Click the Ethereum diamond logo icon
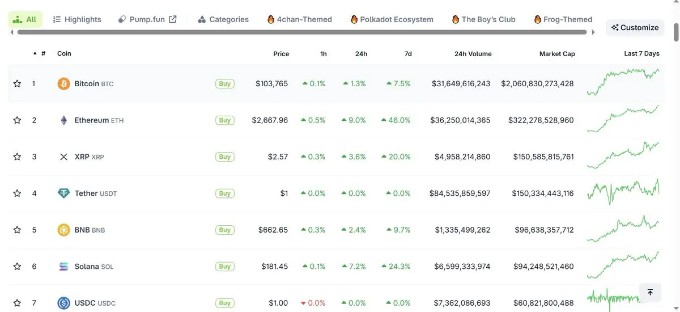680x312 pixels. pos(63,120)
